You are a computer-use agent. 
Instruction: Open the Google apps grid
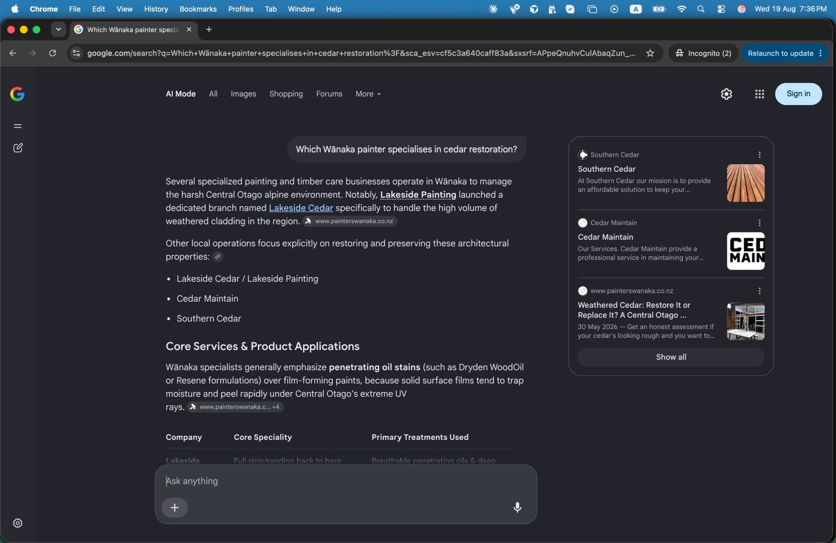pos(760,94)
